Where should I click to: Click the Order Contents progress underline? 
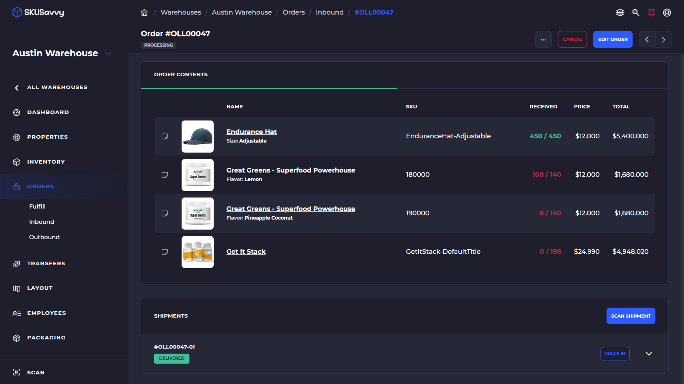point(269,88)
